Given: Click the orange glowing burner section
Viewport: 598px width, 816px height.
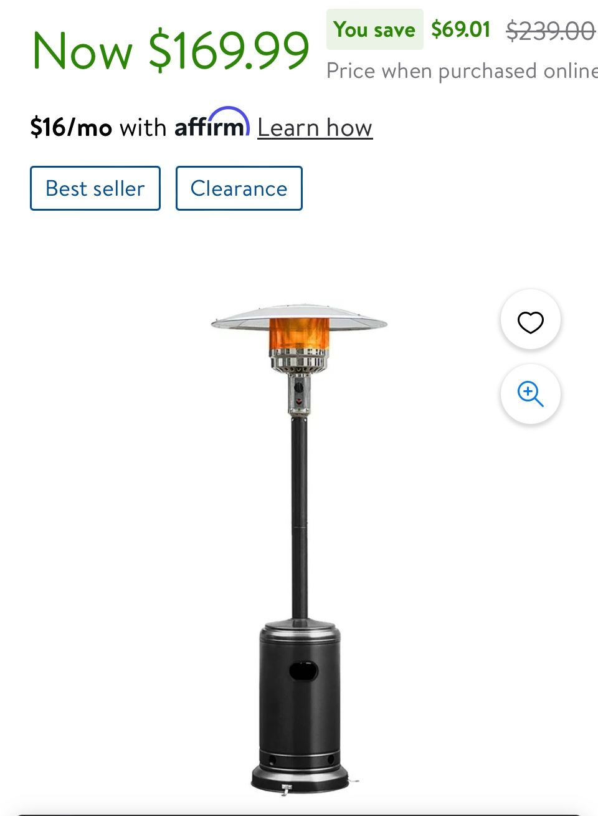Looking at the screenshot, I should pos(299,334).
